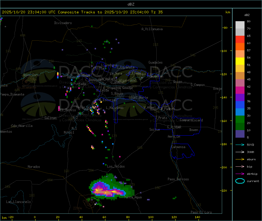Viewport: 262px width, 221px height.
Task: Click the 'Soitue' map label
Action: (x=155, y=130)
